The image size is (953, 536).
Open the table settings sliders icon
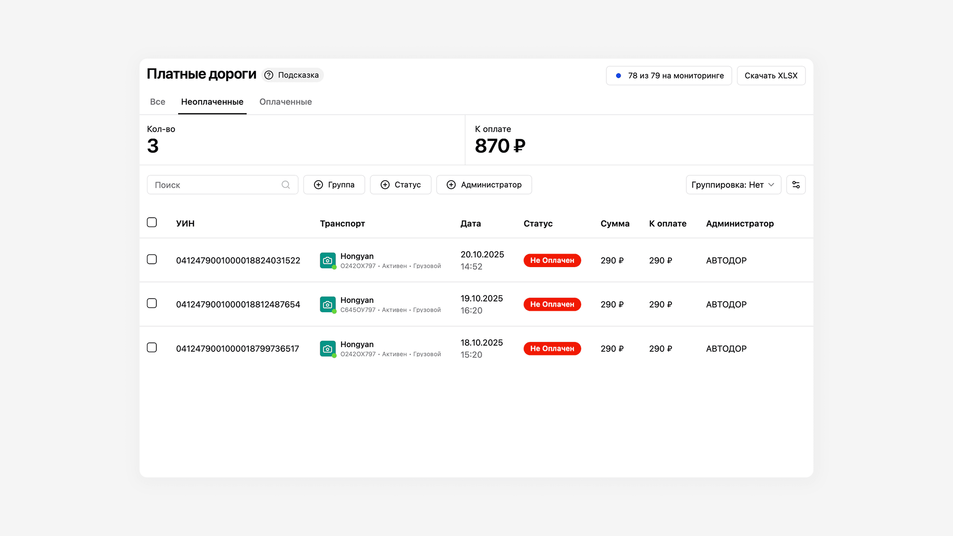(796, 185)
